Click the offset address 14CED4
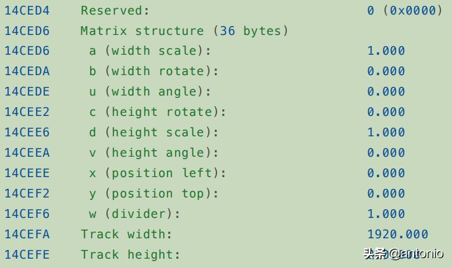Viewport: 452px width, 268px height. (x=27, y=10)
